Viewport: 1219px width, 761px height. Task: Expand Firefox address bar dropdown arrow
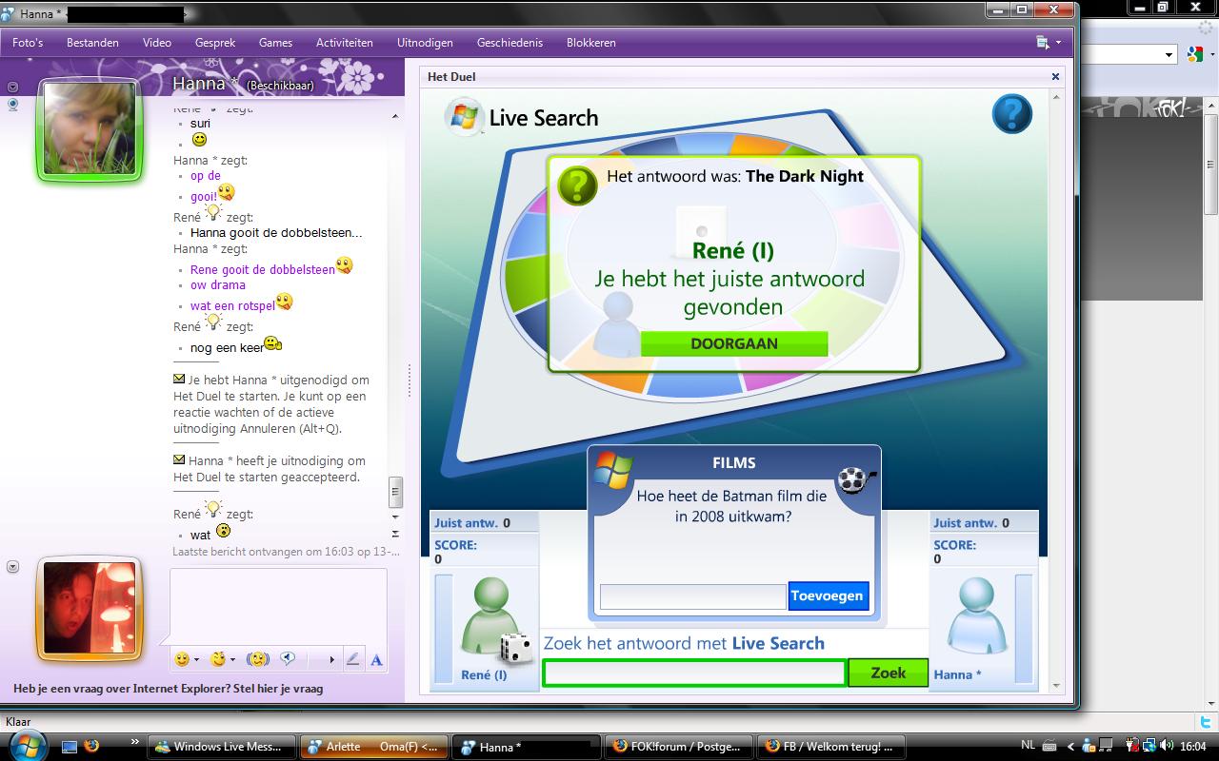point(1170,55)
